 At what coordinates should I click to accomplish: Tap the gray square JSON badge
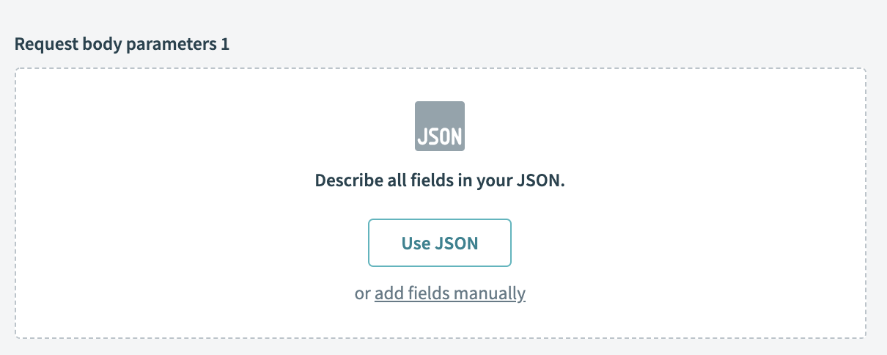[440, 126]
